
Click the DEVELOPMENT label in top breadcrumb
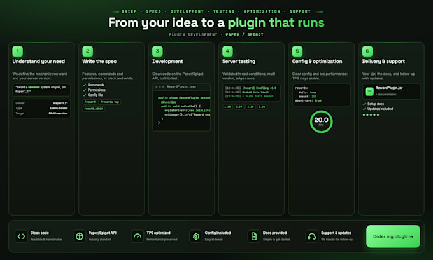(x=187, y=11)
